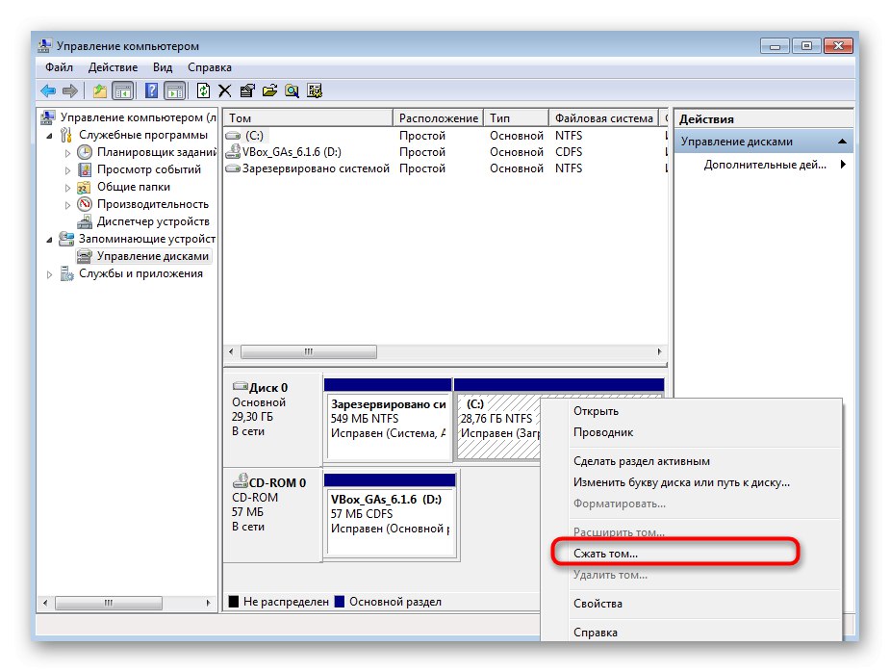This screenshot has height=672, width=890.
Task: Collapse the Запоминающие устройства node
Action: pyautogui.click(x=49, y=240)
